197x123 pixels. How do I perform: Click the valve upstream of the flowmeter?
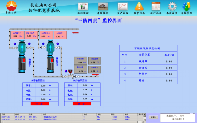coord(64,76)
